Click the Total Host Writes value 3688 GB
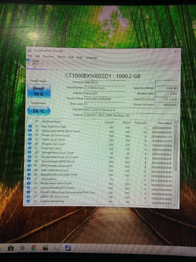Image resolution: width=196 pixels, height=262 pixels. tap(166, 88)
